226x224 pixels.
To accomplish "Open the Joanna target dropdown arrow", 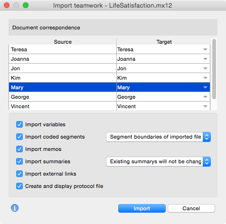I will point(205,59).
